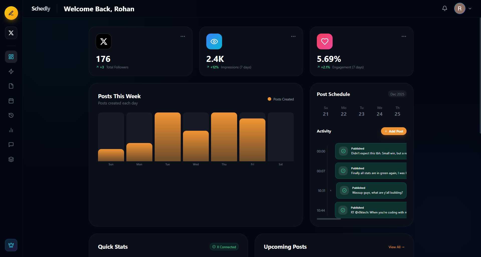Open options menu on Engagement card
This screenshot has width=481, height=257.
[404, 36]
